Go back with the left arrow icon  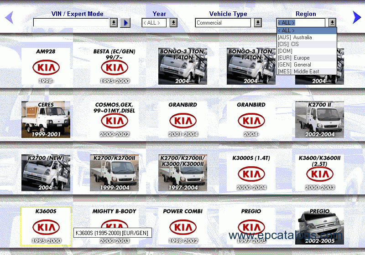[9, 17]
